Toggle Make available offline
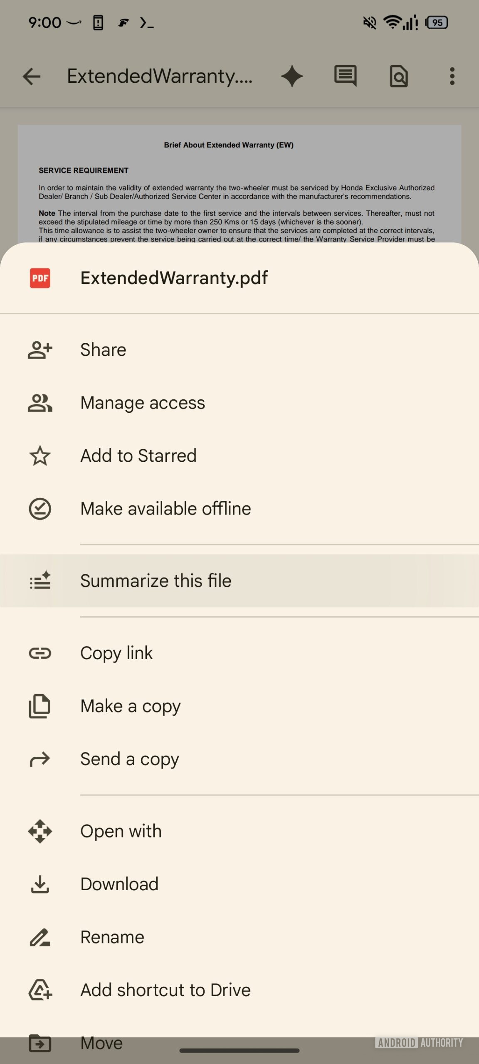Image resolution: width=479 pixels, height=1064 pixels. pos(165,509)
